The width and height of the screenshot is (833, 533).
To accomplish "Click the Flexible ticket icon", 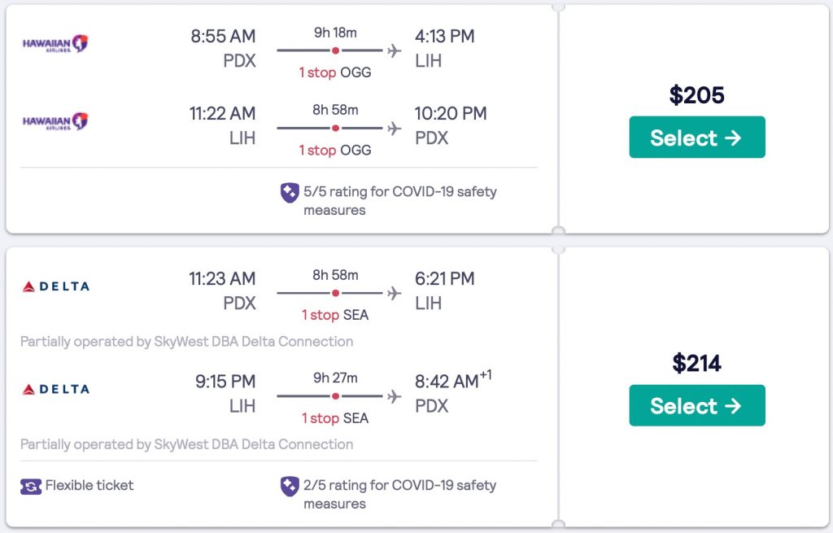I will [x=30, y=486].
